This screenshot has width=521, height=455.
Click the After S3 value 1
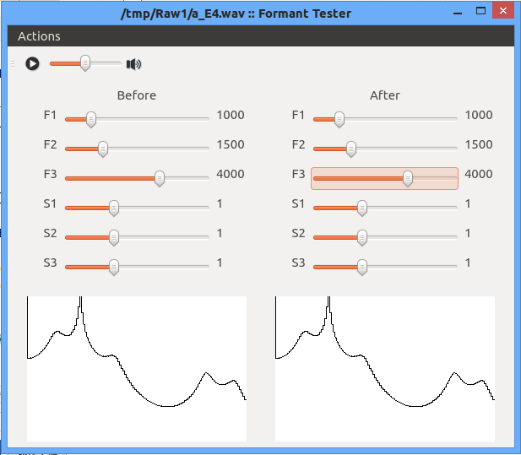[468, 263]
